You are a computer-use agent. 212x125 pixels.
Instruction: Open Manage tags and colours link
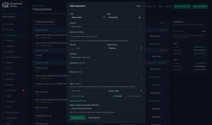tap(78, 101)
